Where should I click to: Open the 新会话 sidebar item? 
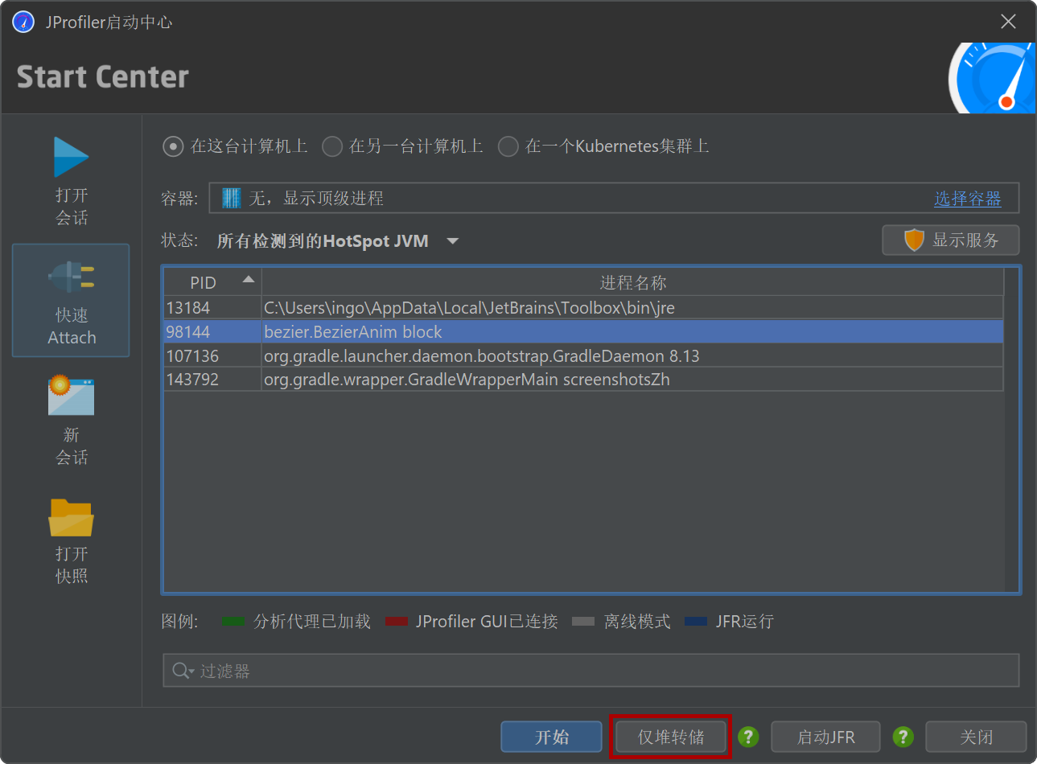point(71,421)
